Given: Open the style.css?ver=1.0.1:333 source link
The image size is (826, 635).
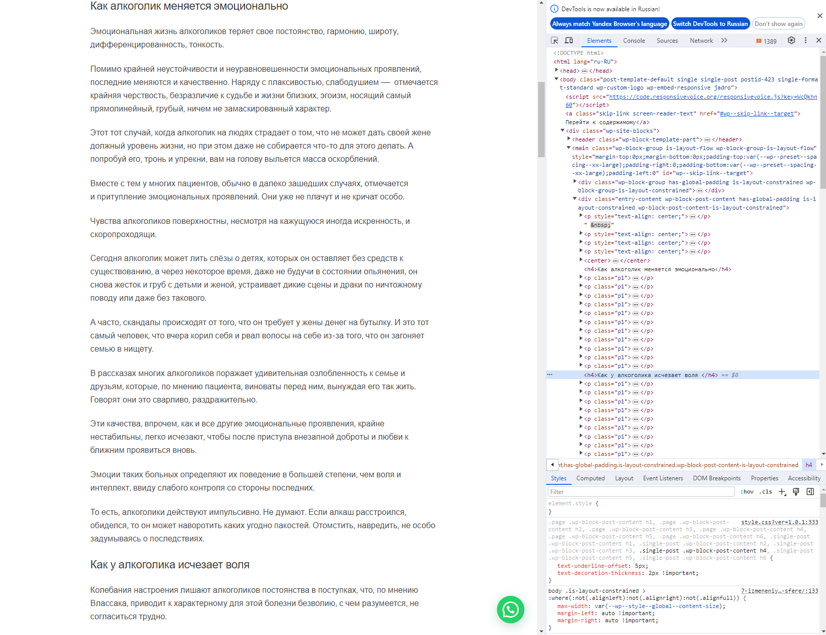Looking at the screenshot, I should click(x=779, y=522).
